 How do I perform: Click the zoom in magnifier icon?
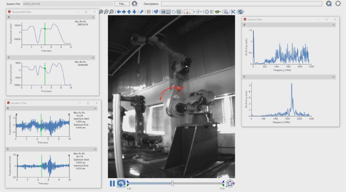[x=101, y=12]
